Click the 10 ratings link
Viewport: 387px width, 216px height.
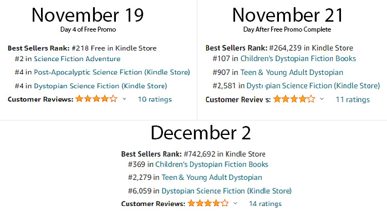(155, 99)
